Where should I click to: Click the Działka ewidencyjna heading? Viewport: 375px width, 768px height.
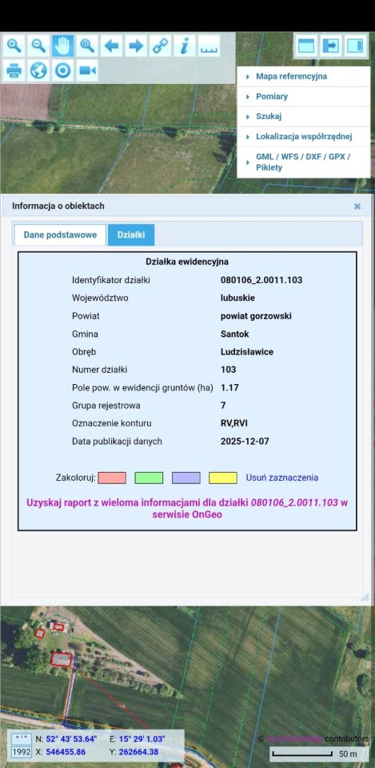click(x=187, y=262)
